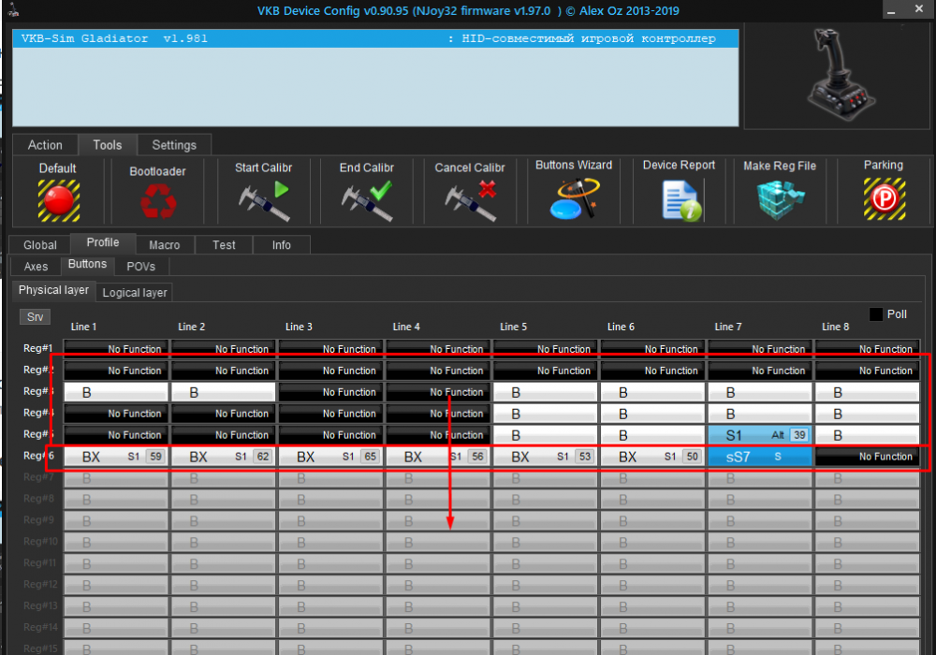
Task: Select the sS7 cell in Line 7
Action: click(x=760, y=457)
